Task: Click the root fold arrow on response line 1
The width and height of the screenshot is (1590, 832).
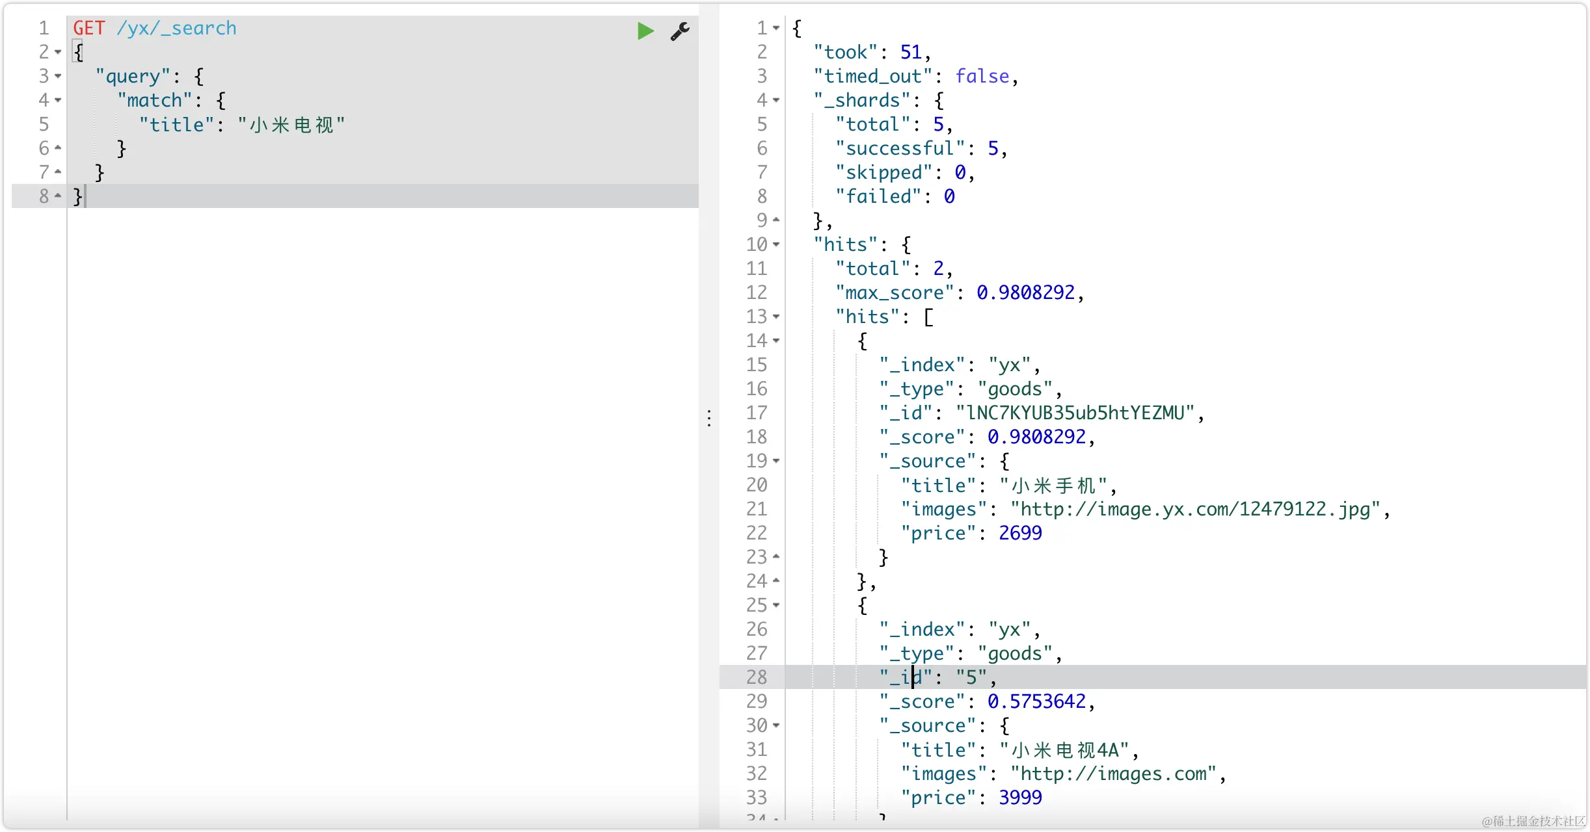Action: [776, 28]
